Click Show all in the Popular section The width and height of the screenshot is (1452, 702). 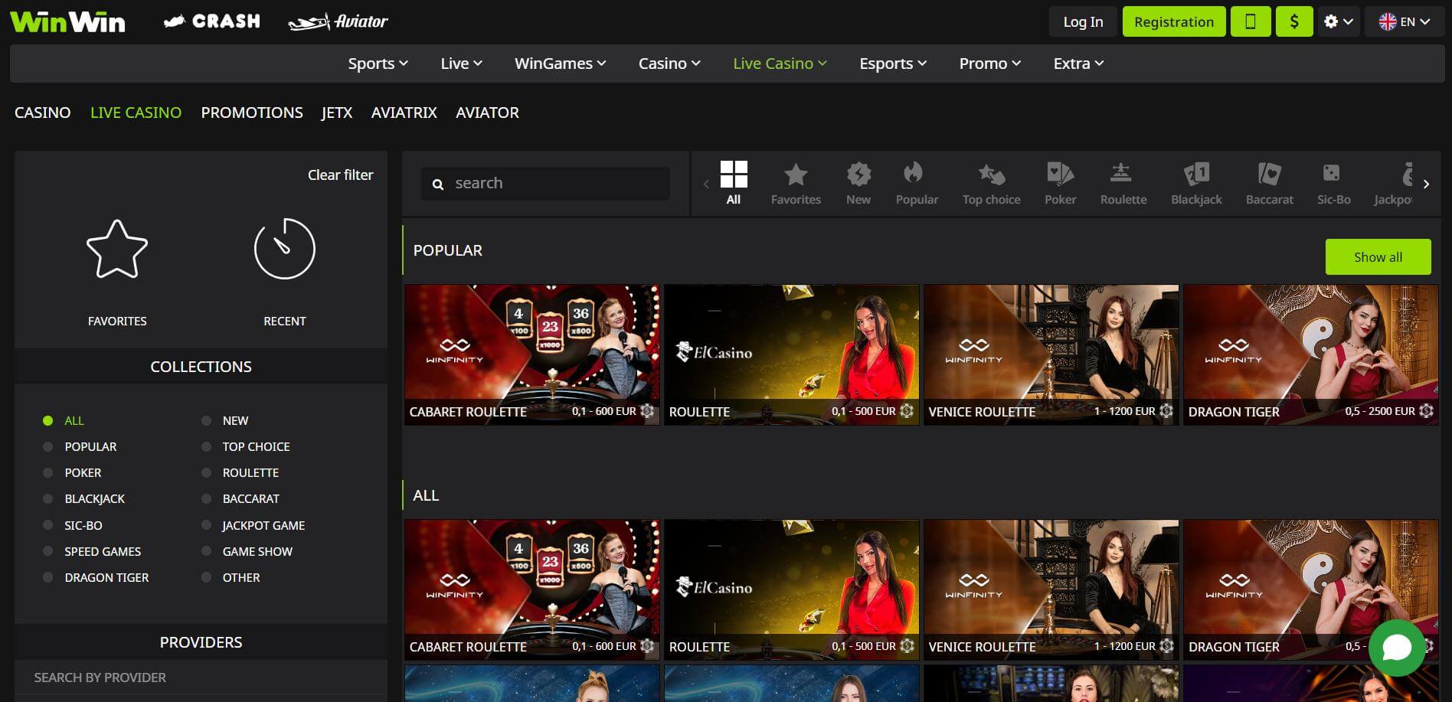pyautogui.click(x=1377, y=256)
